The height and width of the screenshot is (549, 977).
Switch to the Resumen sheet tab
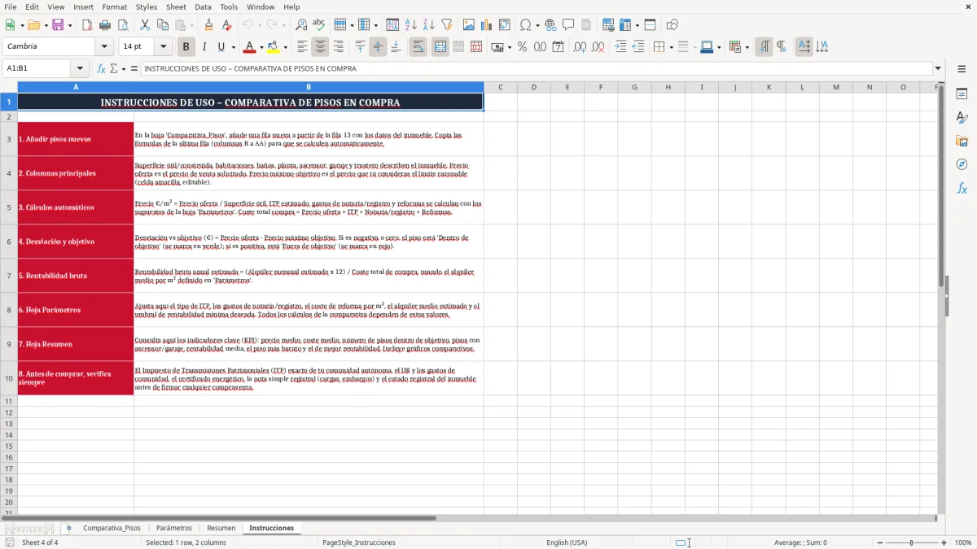pyautogui.click(x=221, y=528)
